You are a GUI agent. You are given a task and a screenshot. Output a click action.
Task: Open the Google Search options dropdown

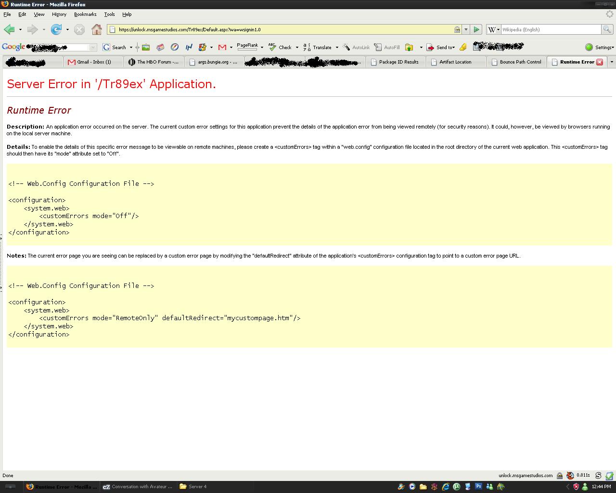tap(131, 47)
